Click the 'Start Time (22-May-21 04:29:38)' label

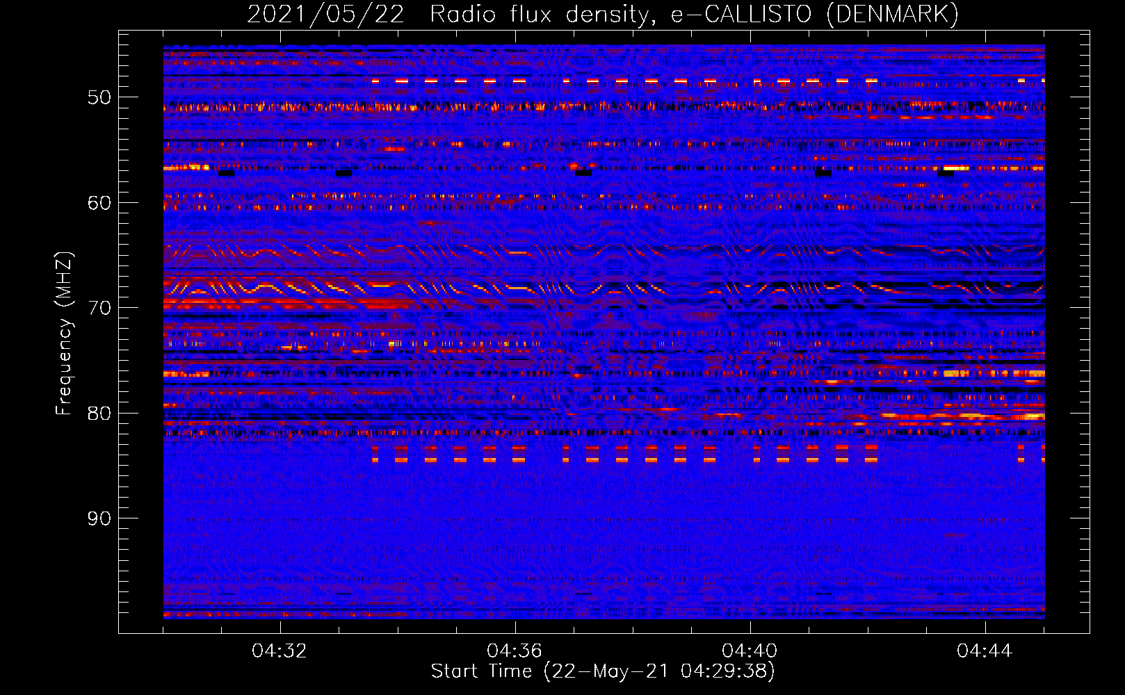coord(603,671)
